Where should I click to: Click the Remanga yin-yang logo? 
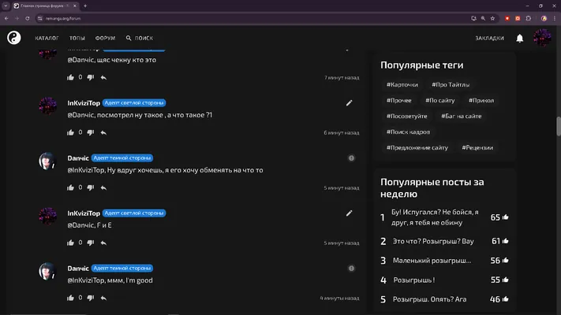pyautogui.click(x=14, y=38)
